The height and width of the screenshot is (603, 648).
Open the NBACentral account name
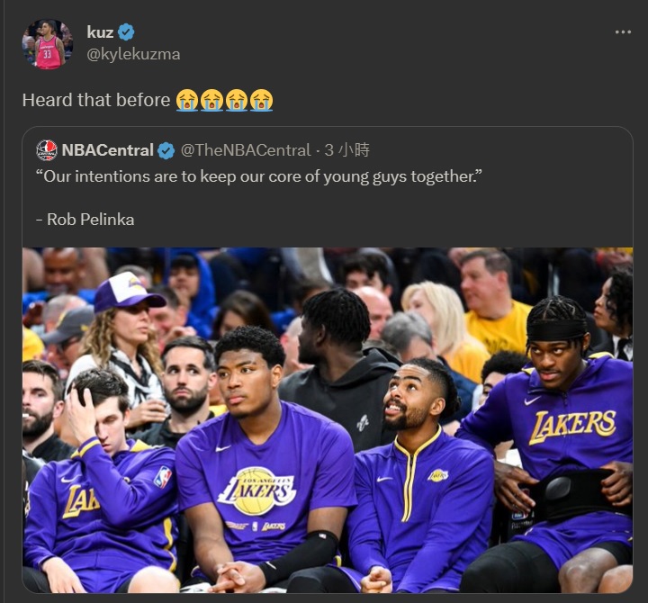[x=107, y=150]
